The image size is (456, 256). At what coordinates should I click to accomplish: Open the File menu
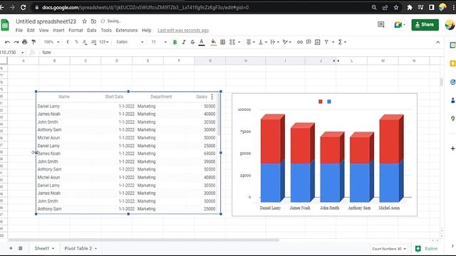coord(19,30)
